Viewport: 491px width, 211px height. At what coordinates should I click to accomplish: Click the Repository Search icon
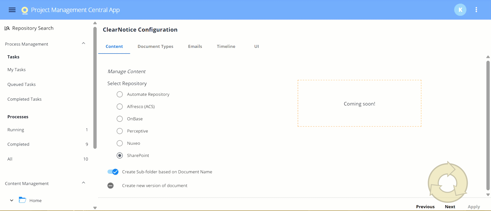(7, 28)
